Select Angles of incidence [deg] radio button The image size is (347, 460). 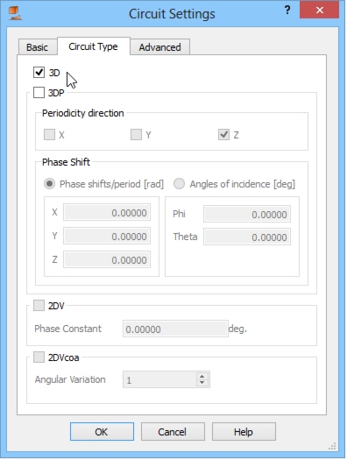[179, 184]
